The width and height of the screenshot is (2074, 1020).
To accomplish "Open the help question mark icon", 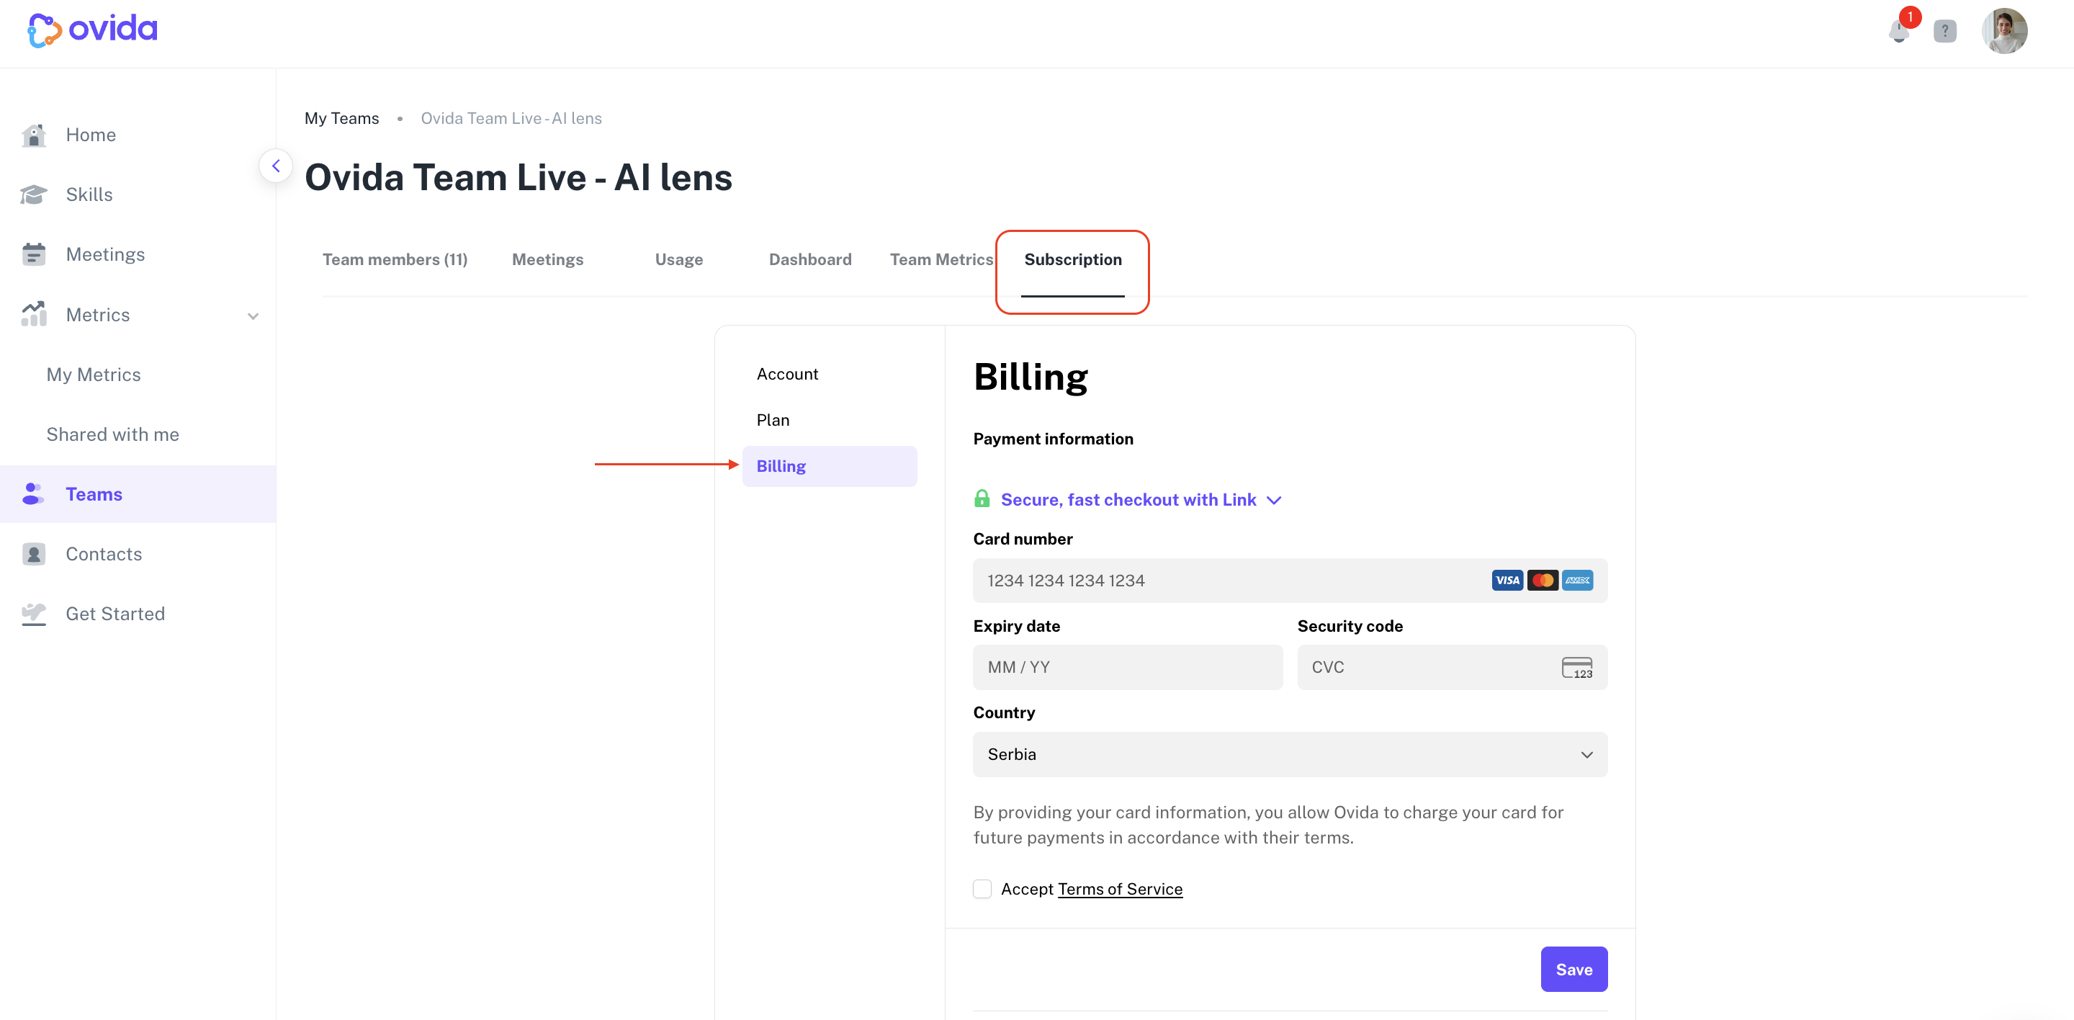I will (1945, 32).
